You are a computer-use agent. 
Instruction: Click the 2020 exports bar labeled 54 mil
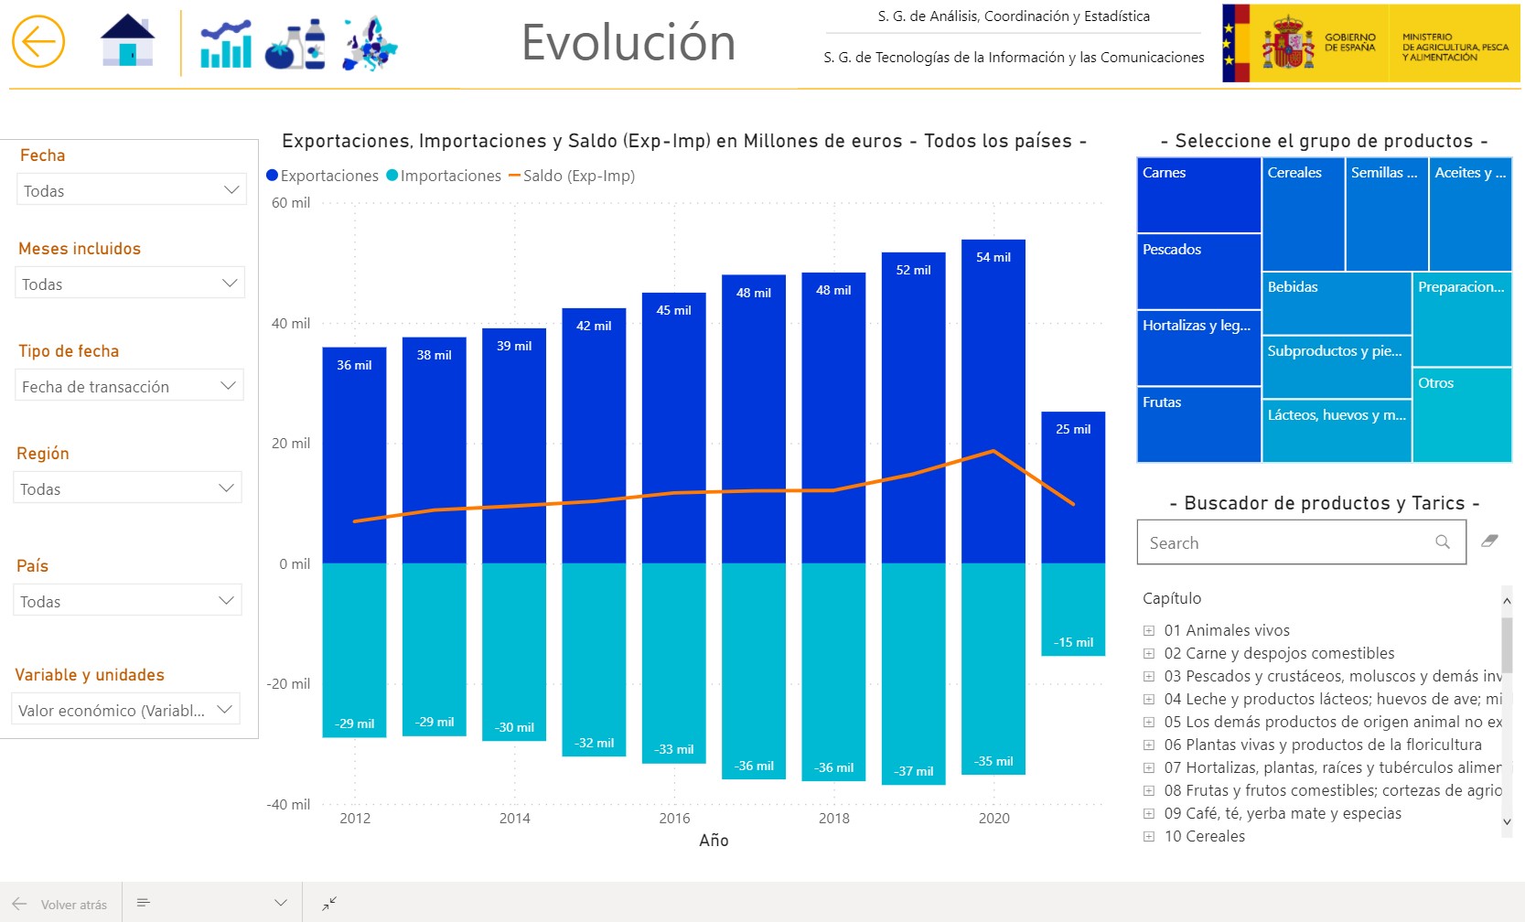993,401
